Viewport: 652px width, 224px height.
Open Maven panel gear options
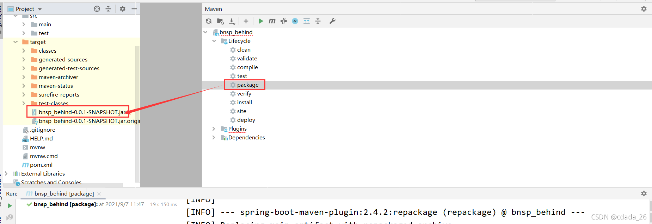pyautogui.click(x=644, y=9)
